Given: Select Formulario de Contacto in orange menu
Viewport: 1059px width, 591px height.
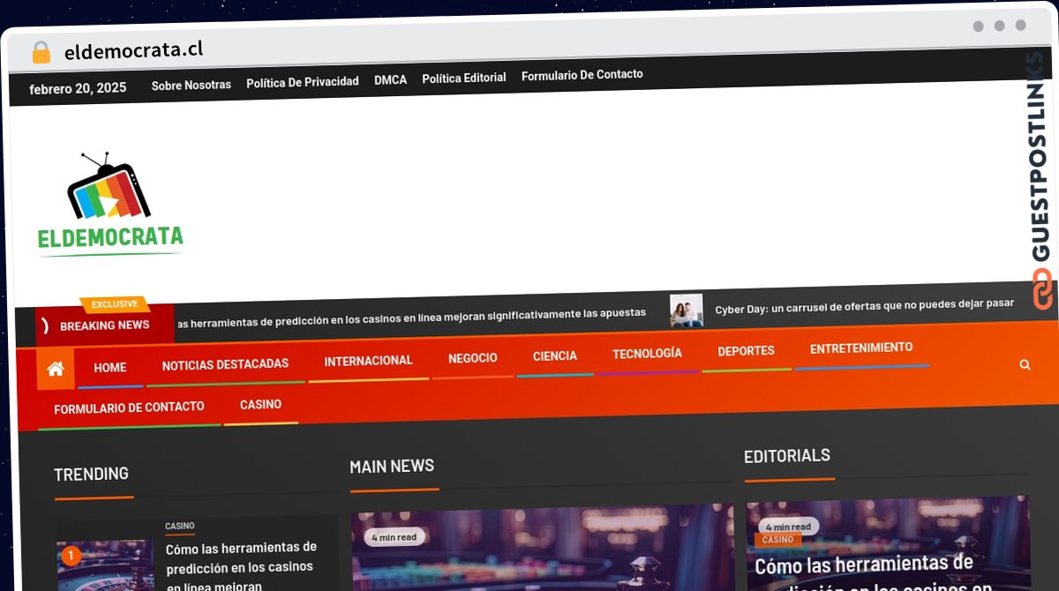Looking at the screenshot, I should 129,408.
